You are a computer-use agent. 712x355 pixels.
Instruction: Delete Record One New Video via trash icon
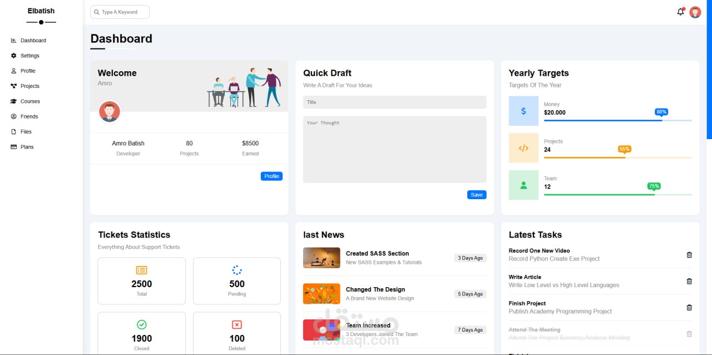point(689,255)
